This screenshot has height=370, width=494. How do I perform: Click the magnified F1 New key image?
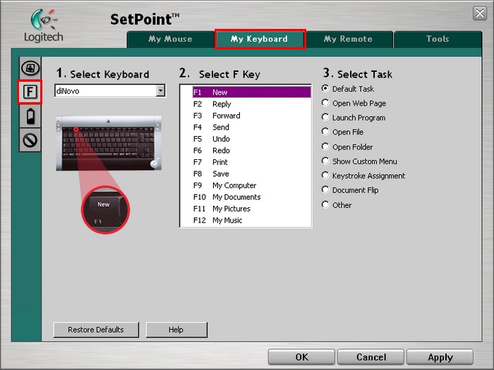106,210
